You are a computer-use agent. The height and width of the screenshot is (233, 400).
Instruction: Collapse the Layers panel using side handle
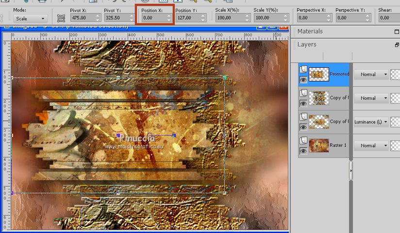pyautogui.click(x=351, y=171)
